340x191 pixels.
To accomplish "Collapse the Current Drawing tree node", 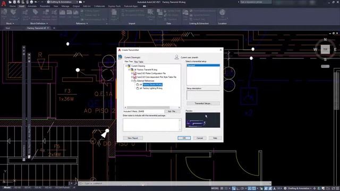I will pyautogui.click(x=126, y=66).
